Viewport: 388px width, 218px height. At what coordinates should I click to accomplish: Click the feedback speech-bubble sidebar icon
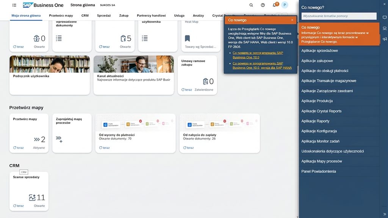385,17
